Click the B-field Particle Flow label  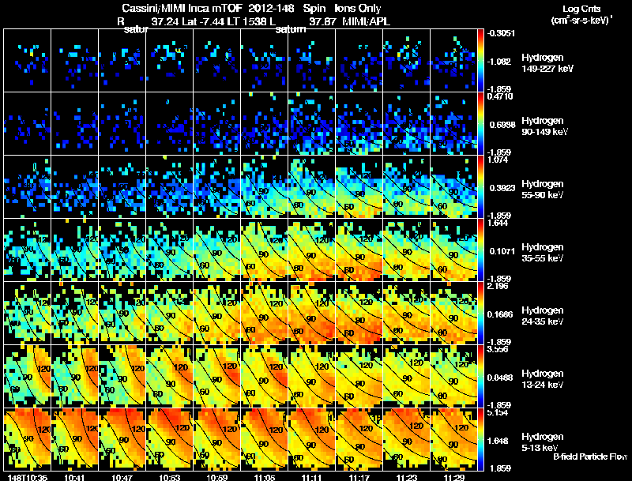pyautogui.click(x=590, y=457)
